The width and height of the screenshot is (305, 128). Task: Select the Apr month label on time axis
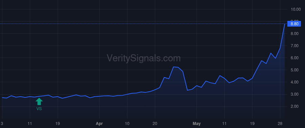pos(99,124)
